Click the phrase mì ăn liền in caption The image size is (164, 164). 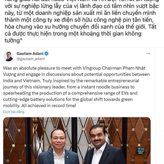[108, 13]
